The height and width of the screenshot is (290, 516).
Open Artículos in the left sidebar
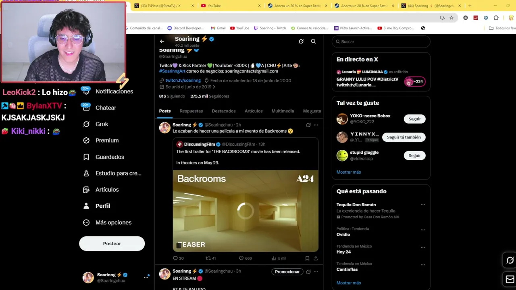click(x=101, y=189)
